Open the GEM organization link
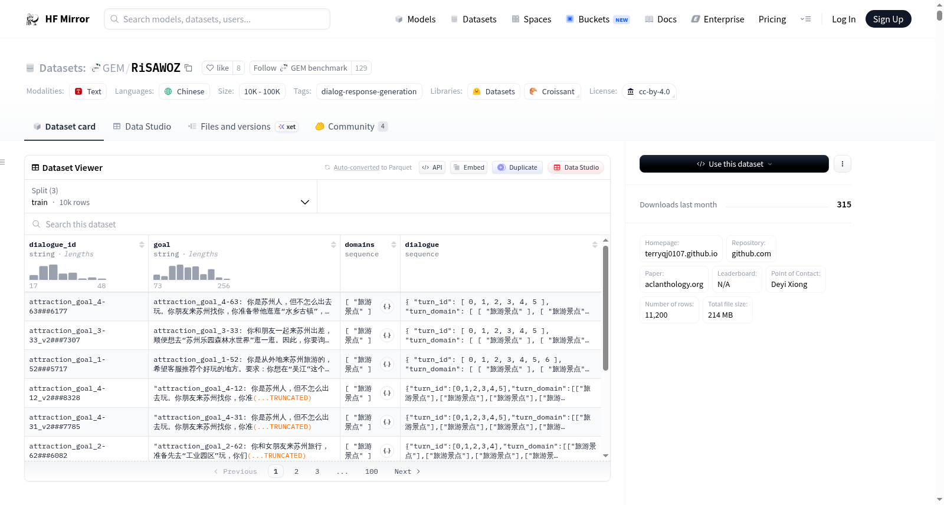The height and width of the screenshot is (505, 944). click(x=113, y=68)
